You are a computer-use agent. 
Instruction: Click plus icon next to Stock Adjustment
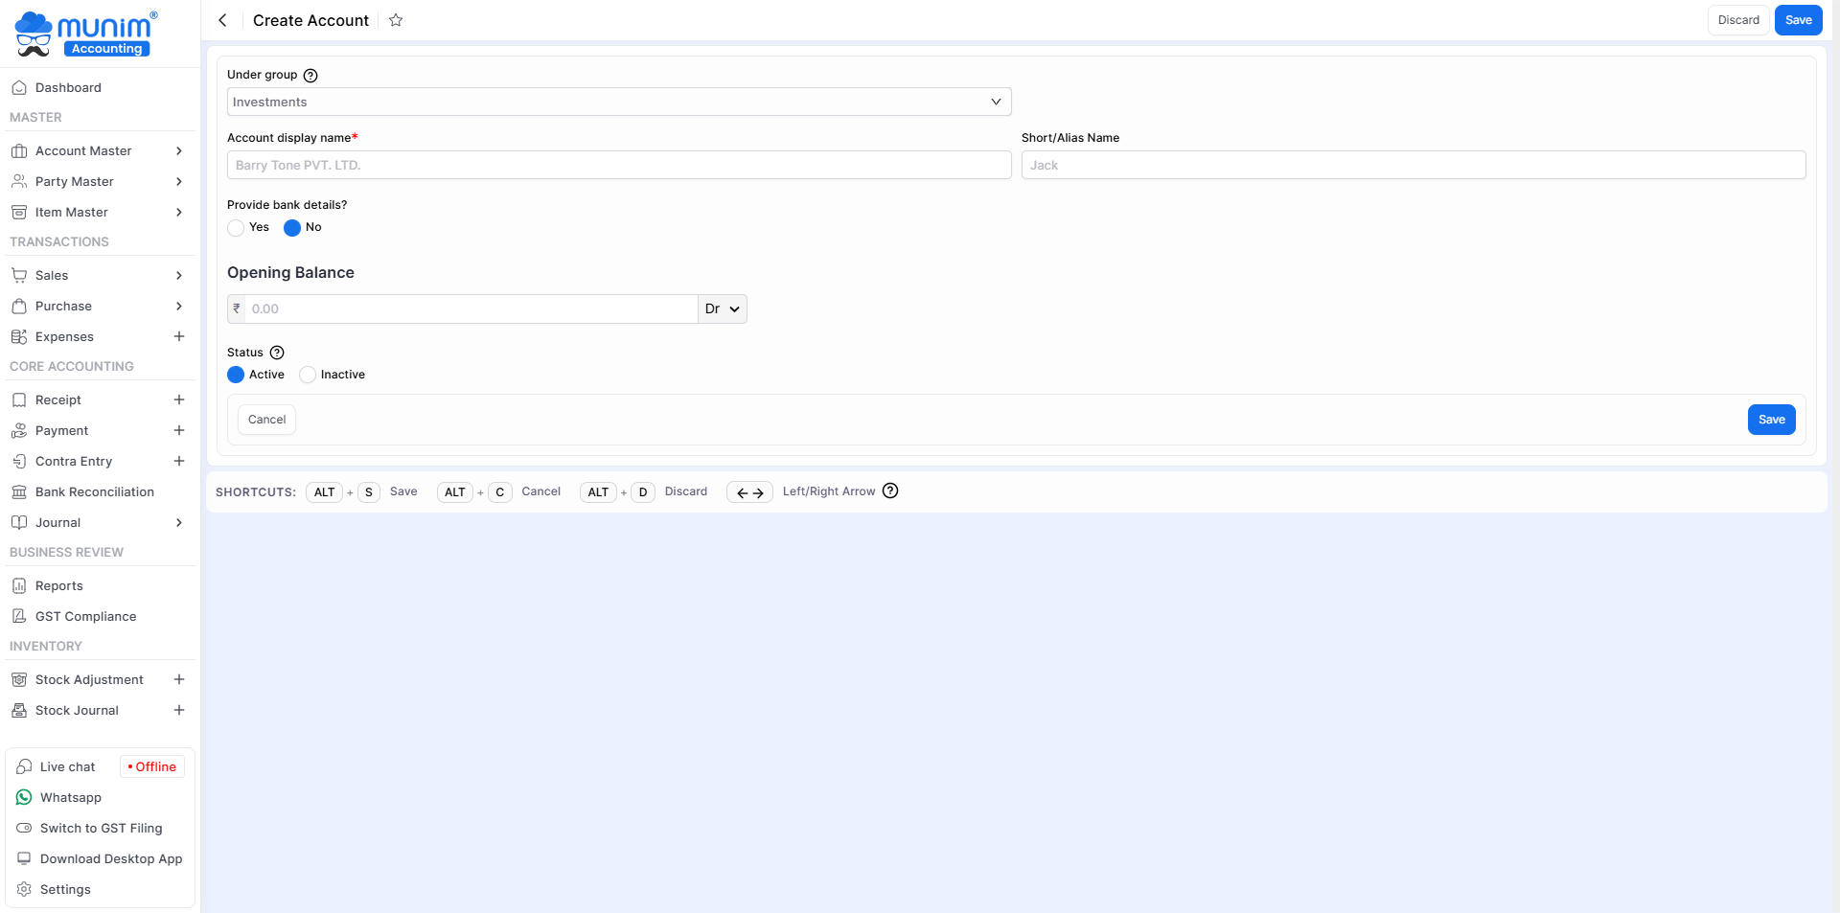click(179, 679)
